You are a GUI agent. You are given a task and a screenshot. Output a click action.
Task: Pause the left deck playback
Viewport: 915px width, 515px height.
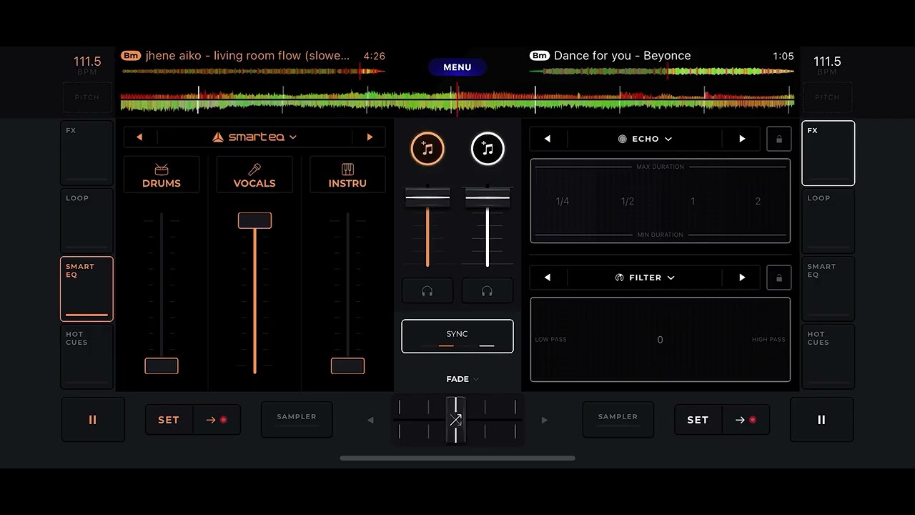click(x=93, y=420)
